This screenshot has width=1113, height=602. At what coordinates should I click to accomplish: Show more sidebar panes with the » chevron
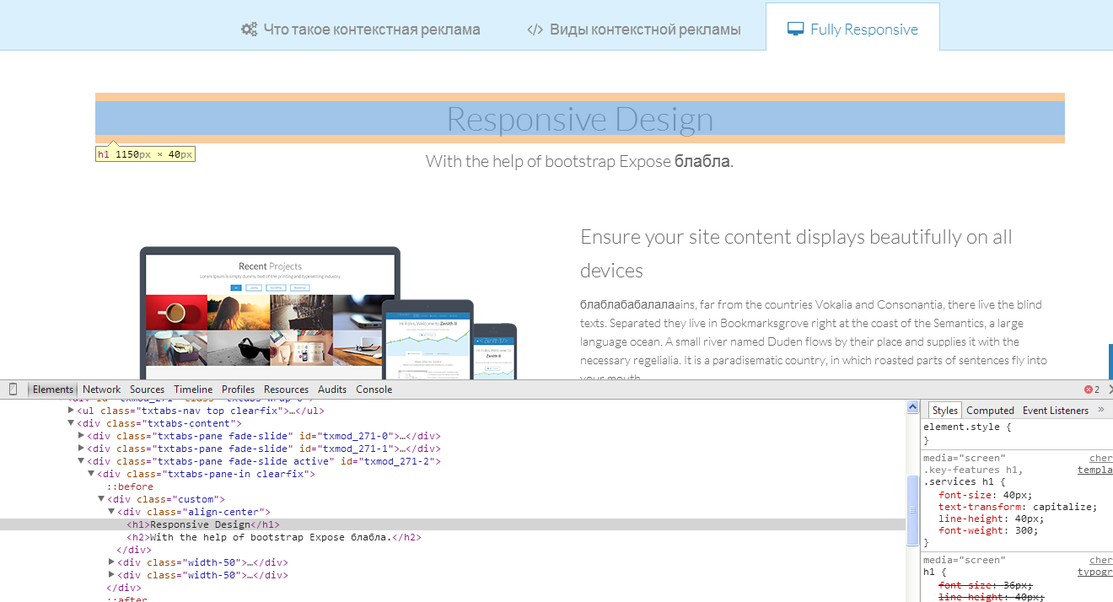(x=1100, y=410)
